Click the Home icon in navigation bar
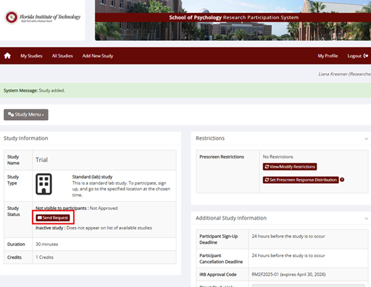The image size is (371, 287). pos(7,56)
